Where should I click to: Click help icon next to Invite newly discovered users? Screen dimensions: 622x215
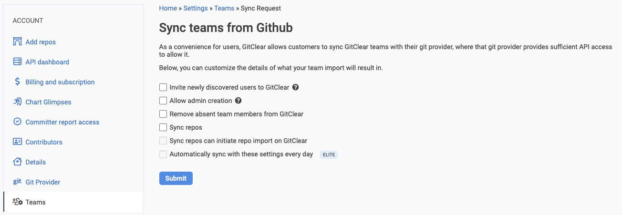tap(295, 87)
